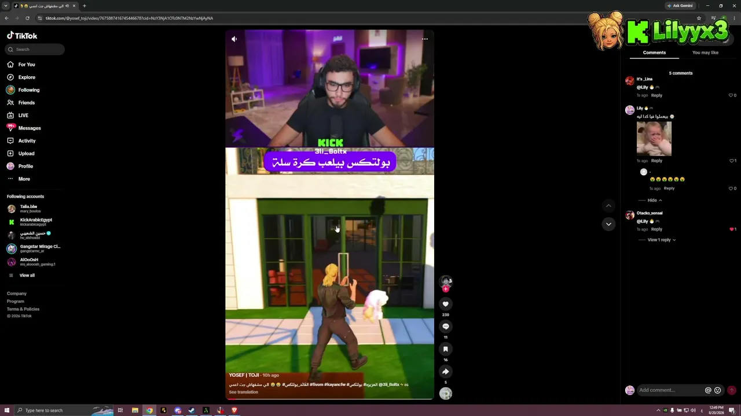Image resolution: width=741 pixels, height=416 pixels.
Task: Click the TikTok logo in the sidebar
Action: tap(22, 35)
